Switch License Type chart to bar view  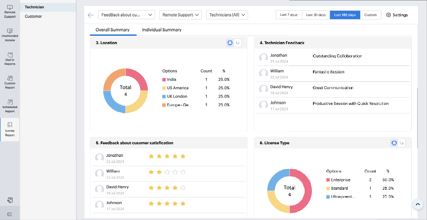[x=402, y=143]
